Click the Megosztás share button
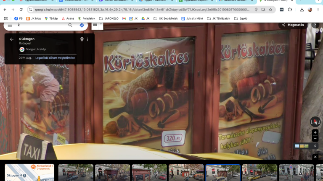This screenshot has height=181, width=323. [293, 25]
